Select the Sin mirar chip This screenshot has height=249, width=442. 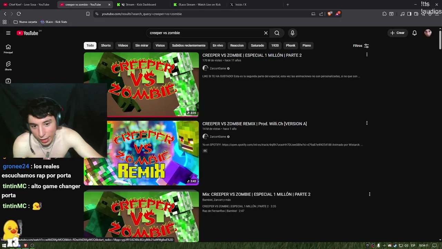click(142, 45)
